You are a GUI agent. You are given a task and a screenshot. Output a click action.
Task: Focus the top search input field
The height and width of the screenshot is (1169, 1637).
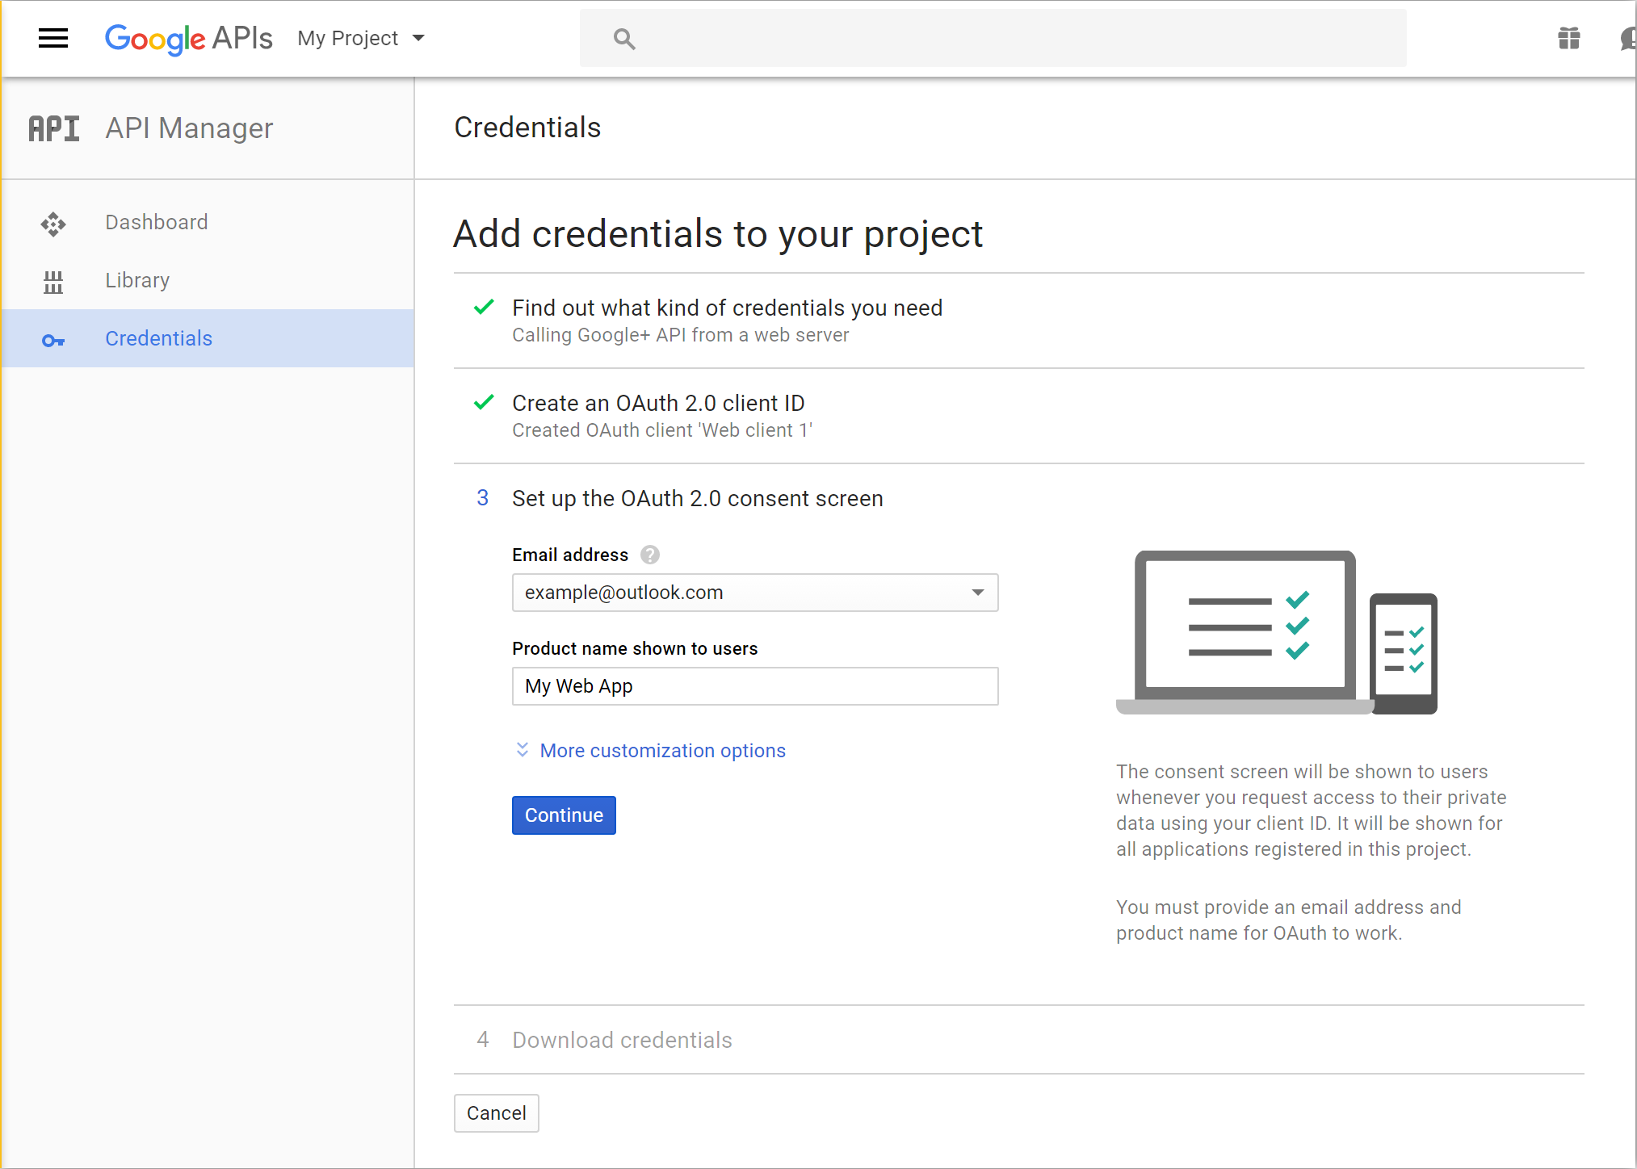[993, 39]
